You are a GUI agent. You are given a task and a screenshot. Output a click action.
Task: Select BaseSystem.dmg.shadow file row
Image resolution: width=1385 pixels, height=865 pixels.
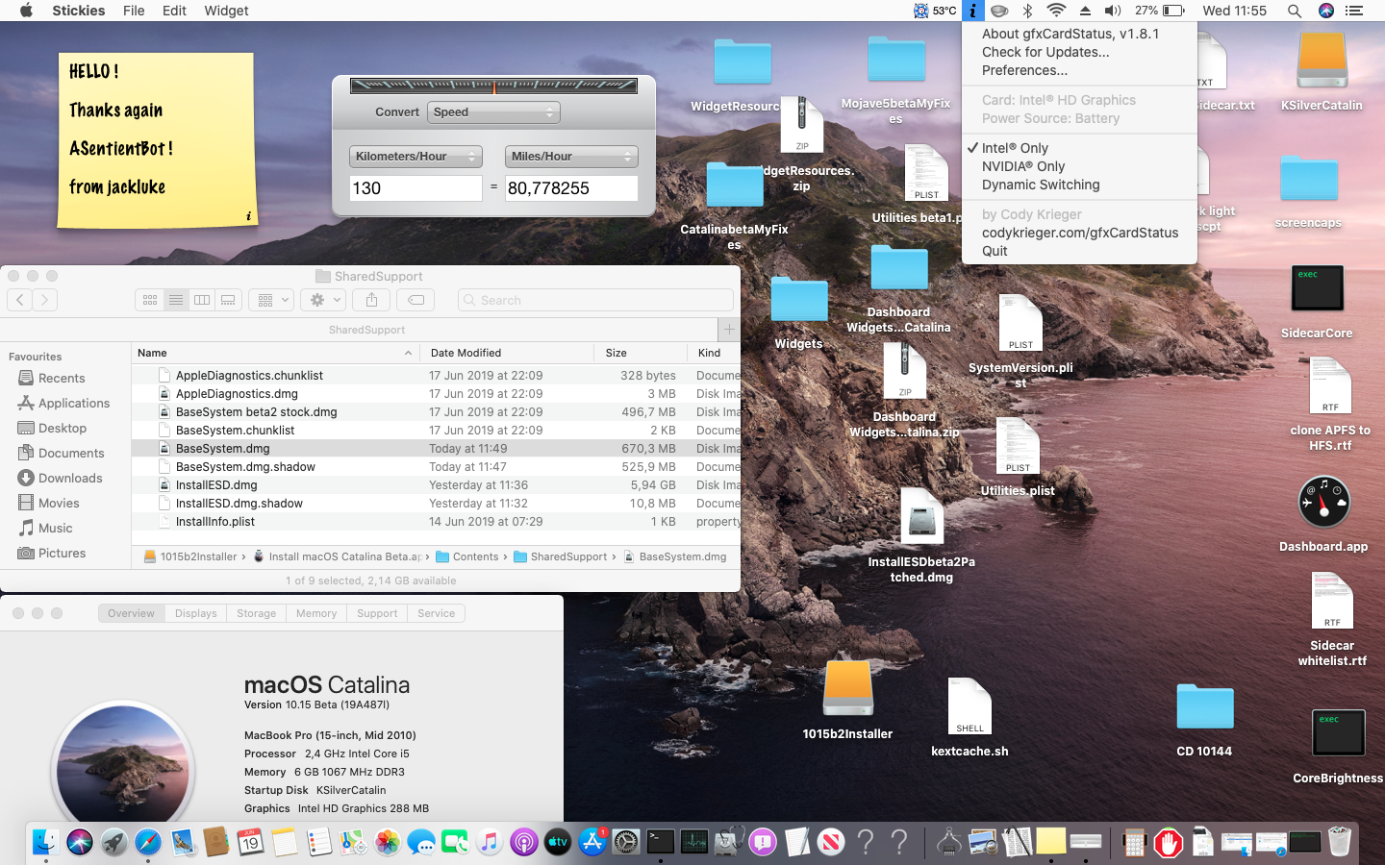[436, 467]
